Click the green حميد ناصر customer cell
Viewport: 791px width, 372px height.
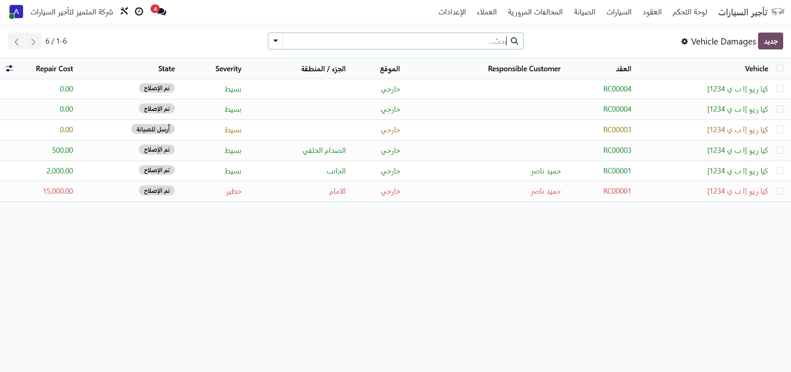(546, 171)
